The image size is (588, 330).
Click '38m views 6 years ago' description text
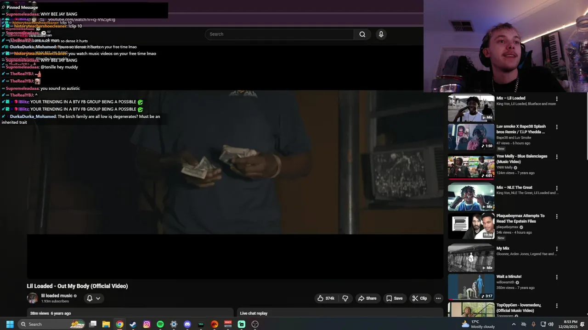click(x=51, y=313)
